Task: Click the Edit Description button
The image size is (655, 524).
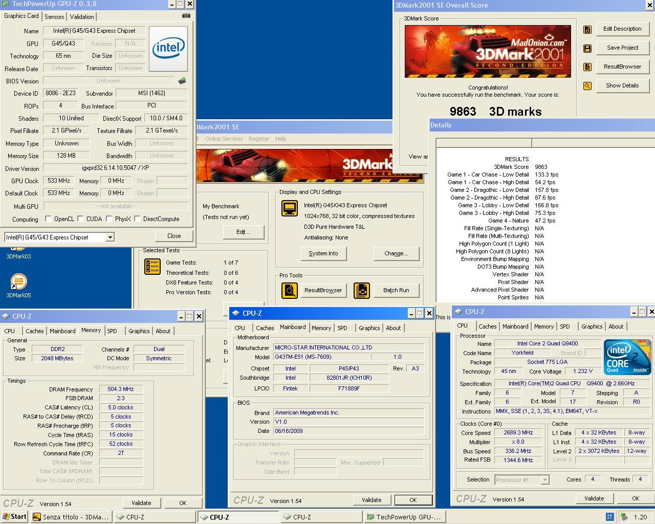Action: [x=622, y=29]
